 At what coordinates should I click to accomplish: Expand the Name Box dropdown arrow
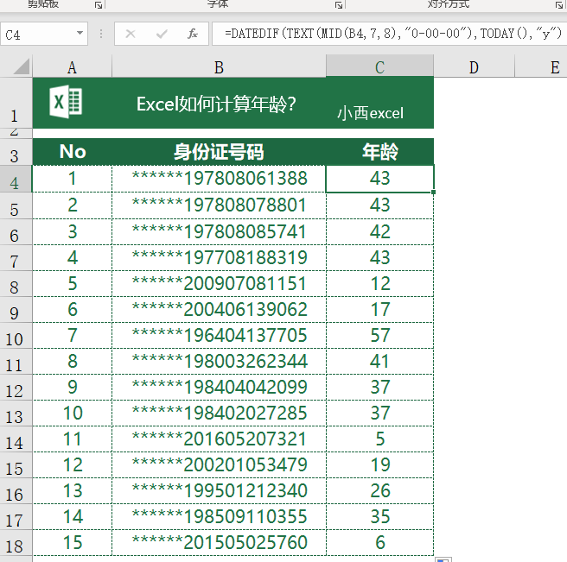click(80, 35)
